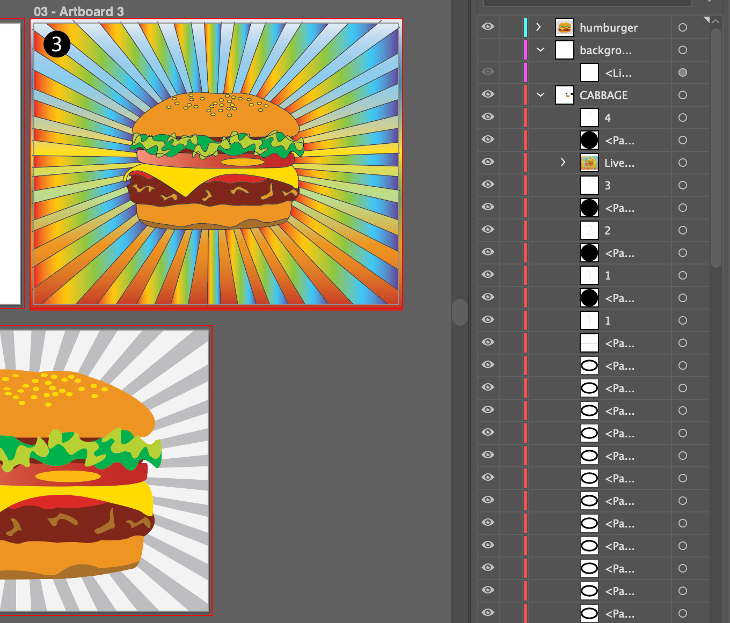The width and height of the screenshot is (730, 623).
Task: Click thumbnail of sublayer 2
Action: (x=589, y=230)
